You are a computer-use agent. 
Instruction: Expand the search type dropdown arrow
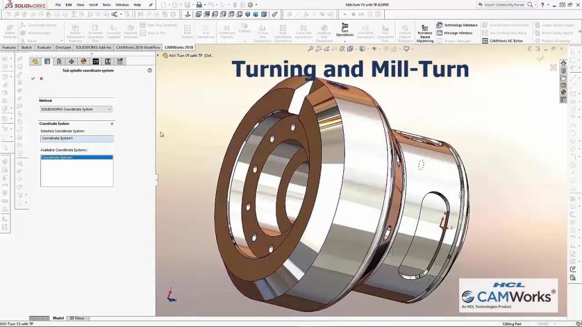[x=535, y=5]
